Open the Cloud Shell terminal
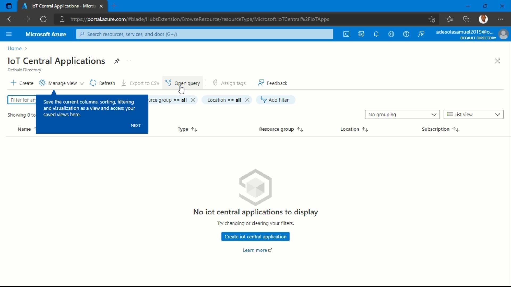 (346, 34)
